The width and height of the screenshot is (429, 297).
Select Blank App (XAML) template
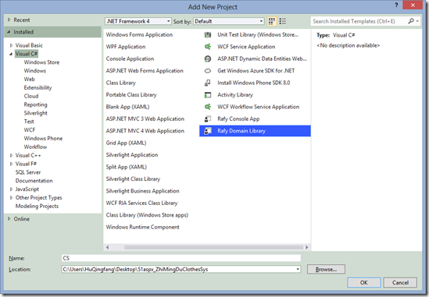pos(127,107)
